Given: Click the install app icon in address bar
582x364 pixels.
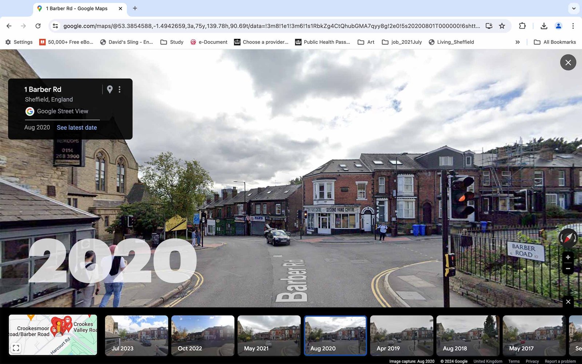Looking at the screenshot, I should pyautogui.click(x=489, y=26).
